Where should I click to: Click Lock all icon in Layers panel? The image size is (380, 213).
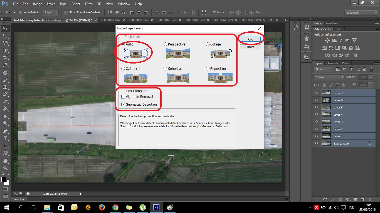[343, 85]
